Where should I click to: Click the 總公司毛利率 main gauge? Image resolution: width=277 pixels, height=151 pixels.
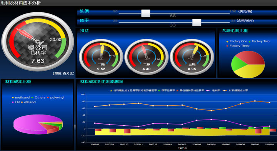[38, 41]
